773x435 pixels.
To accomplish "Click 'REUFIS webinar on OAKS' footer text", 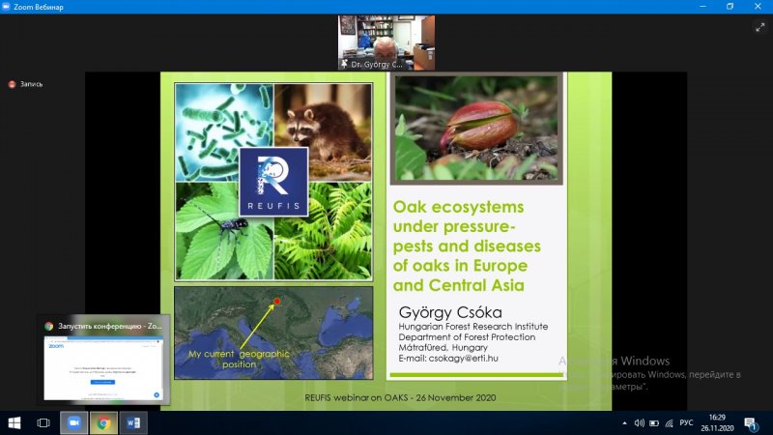I will click(400, 397).
